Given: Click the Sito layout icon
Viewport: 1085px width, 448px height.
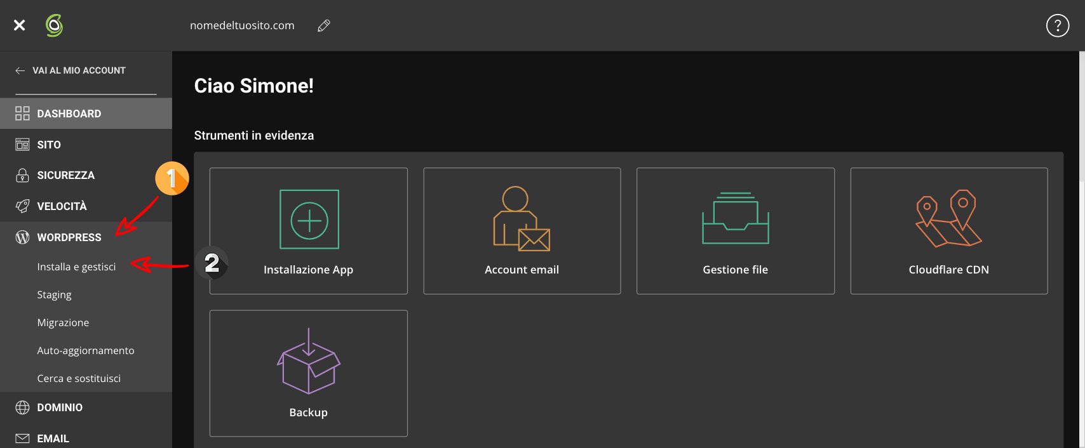Looking at the screenshot, I should 22,145.
